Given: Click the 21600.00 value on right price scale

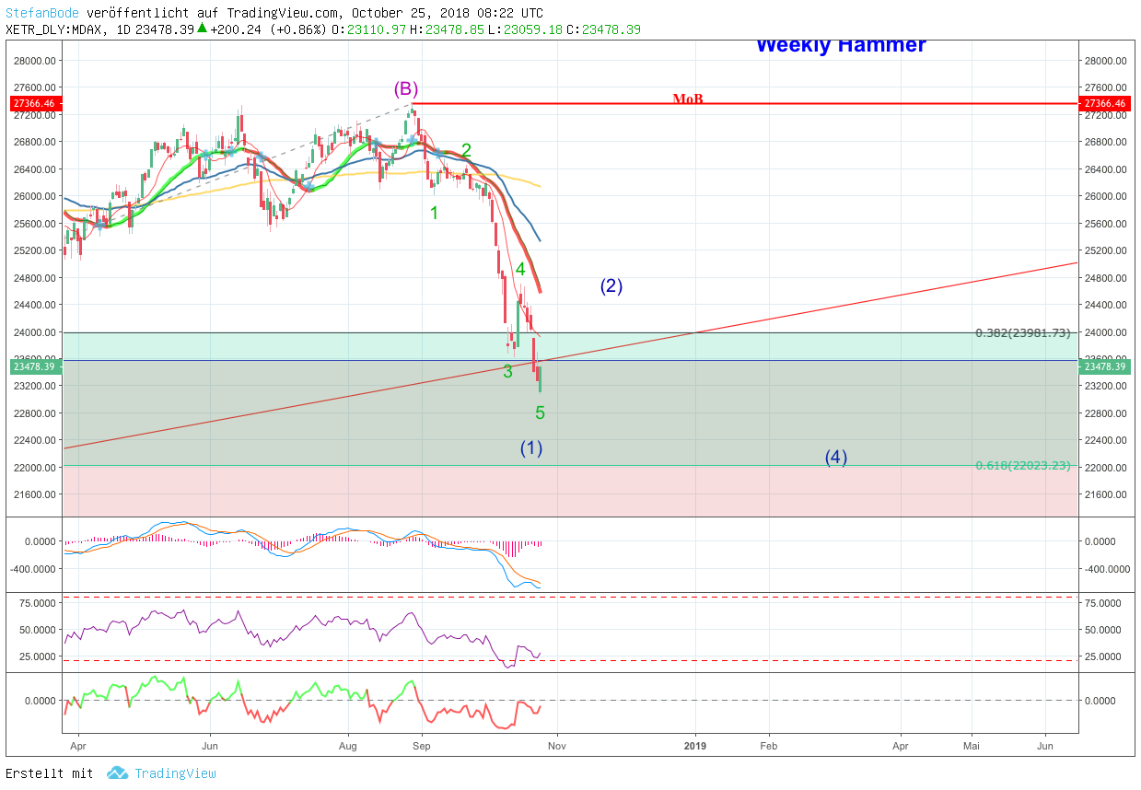Looking at the screenshot, I should 1108,494.
